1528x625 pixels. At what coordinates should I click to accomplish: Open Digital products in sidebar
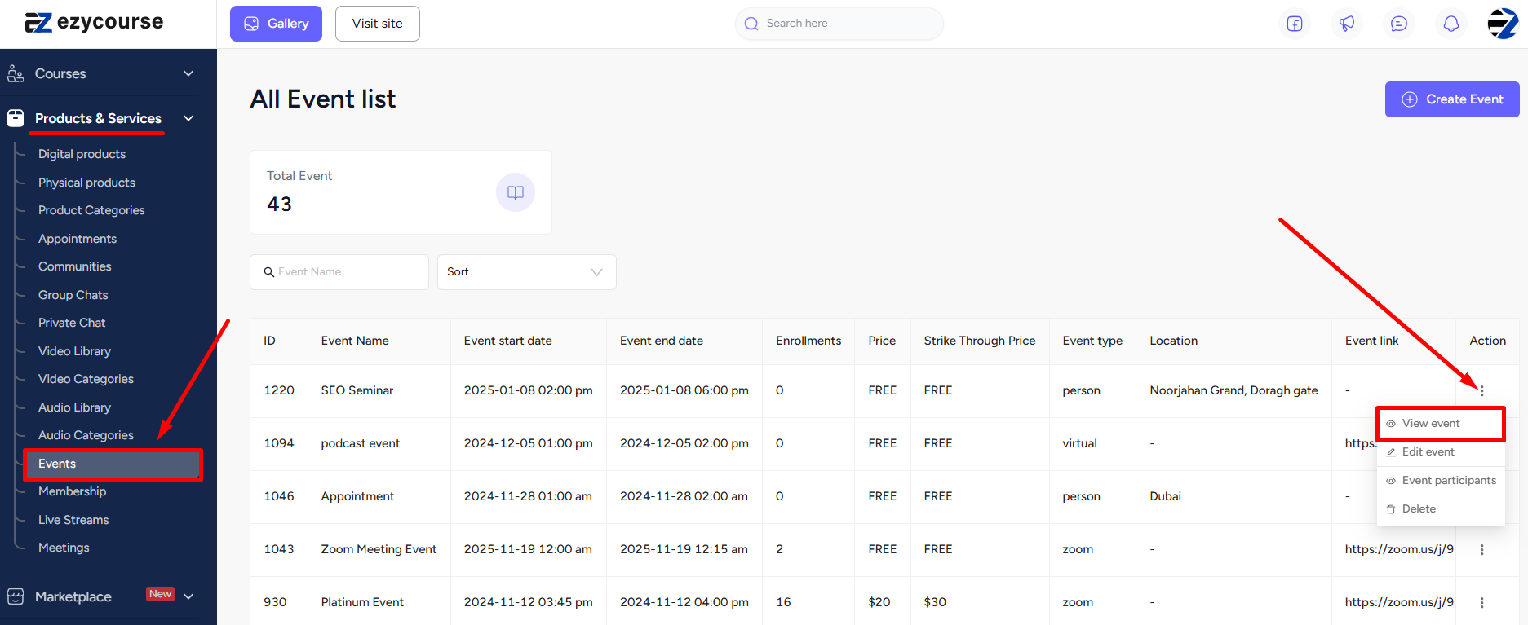(82, 154)
